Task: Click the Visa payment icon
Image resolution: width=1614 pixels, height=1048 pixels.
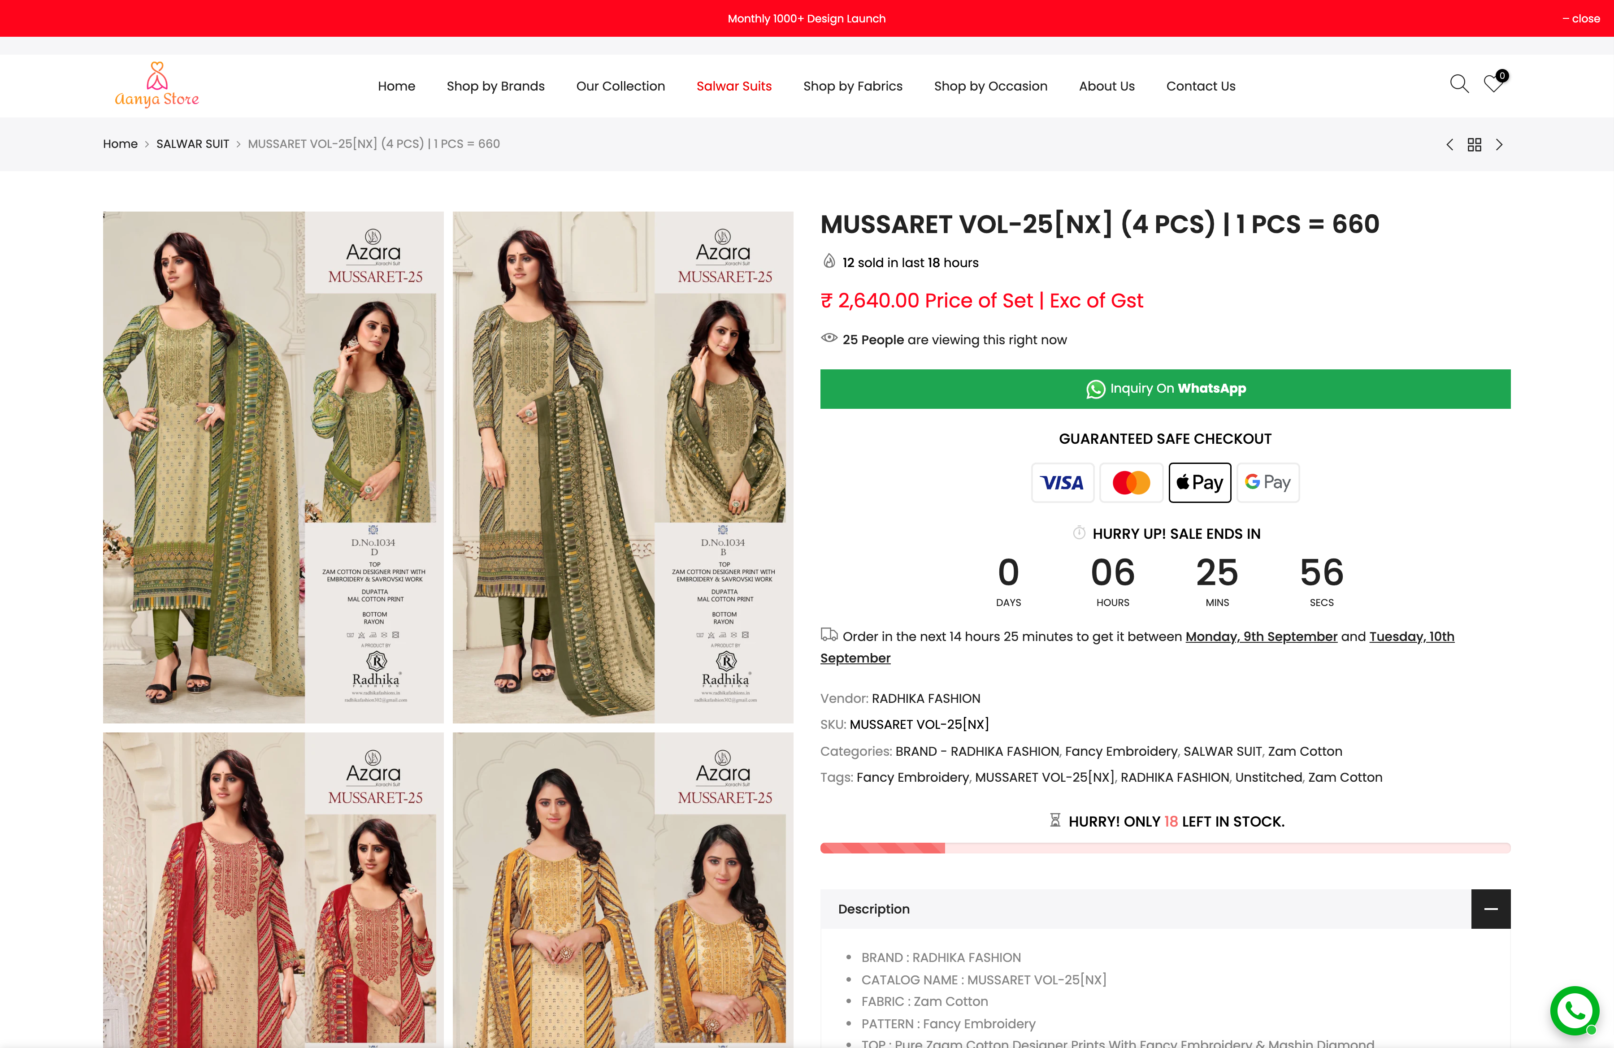Action: (x=1063, y=483)
